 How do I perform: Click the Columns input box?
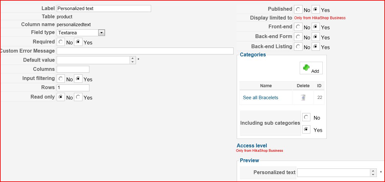pyautogui.click(x=73, y=69)
